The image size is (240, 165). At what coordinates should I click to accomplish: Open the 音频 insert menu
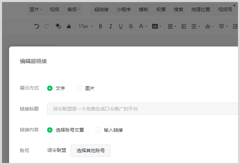click(73, 9)
